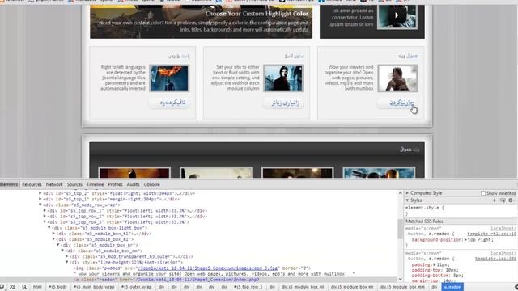Open the Audits tab

click(x=133, y=184)
